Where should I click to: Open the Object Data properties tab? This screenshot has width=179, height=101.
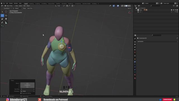135,72
